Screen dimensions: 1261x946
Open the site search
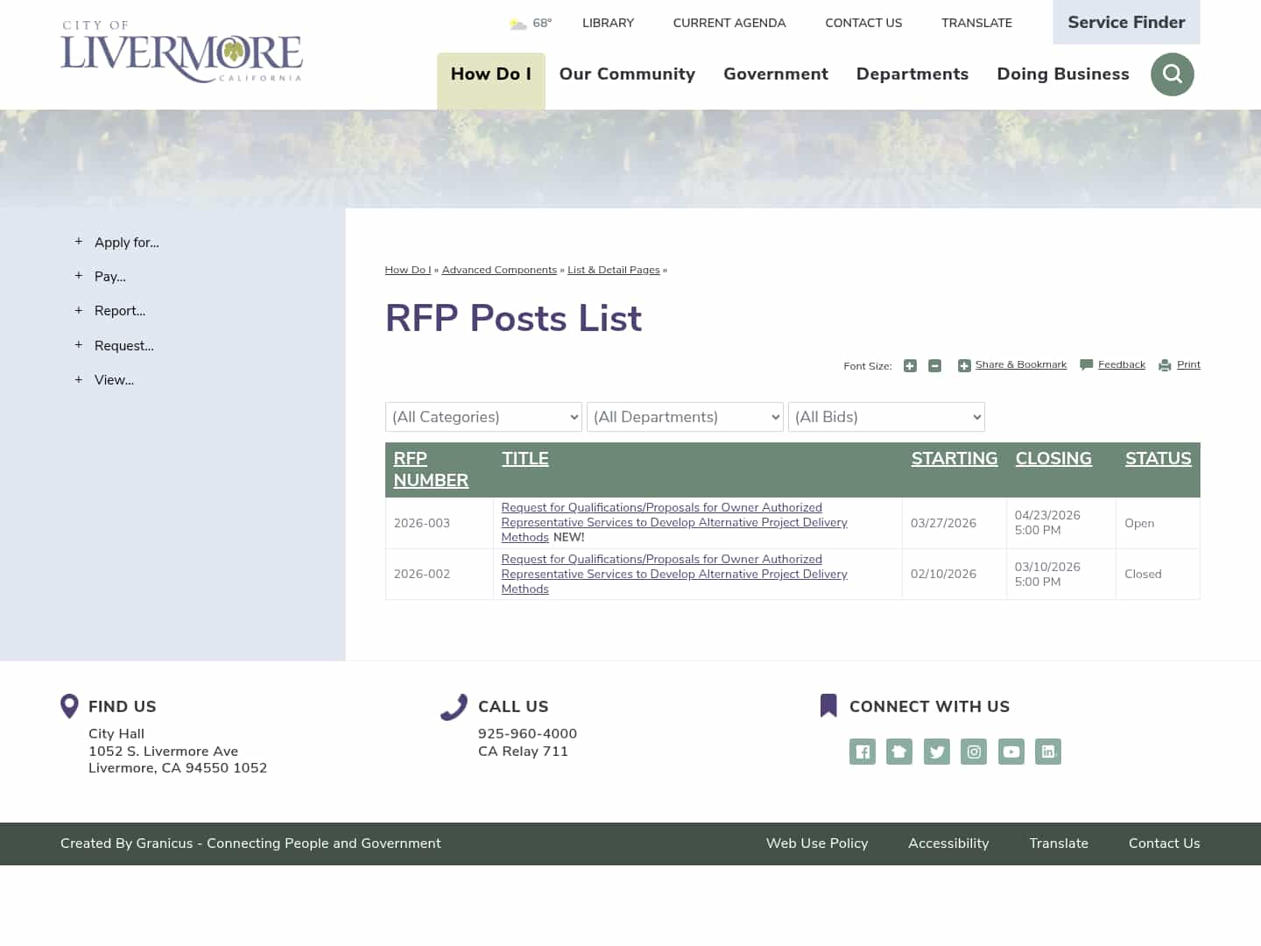point(1172,74)
